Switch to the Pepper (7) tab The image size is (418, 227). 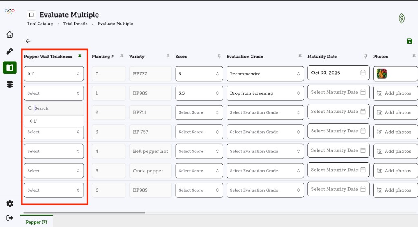coord(36,222)
